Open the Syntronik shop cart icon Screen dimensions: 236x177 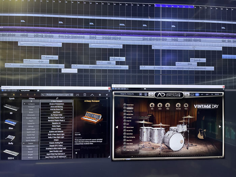107,95
